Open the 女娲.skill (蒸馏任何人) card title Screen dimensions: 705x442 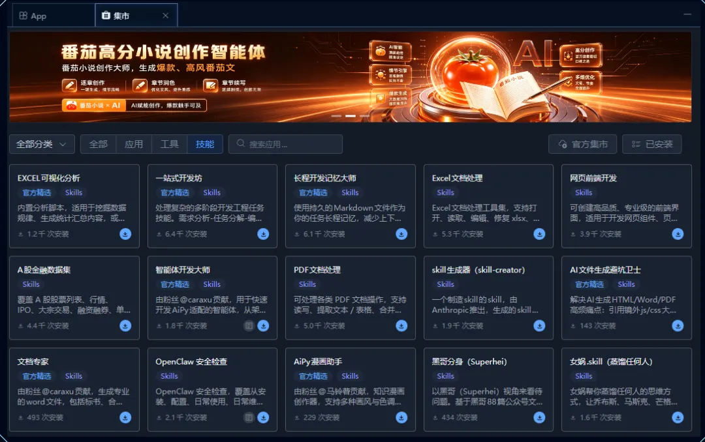[x=611, y=362]
